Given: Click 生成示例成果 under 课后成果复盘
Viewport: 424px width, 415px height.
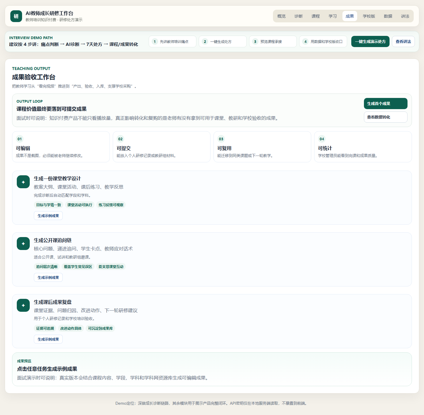Looking at the screenshot, I should point(48,339).
